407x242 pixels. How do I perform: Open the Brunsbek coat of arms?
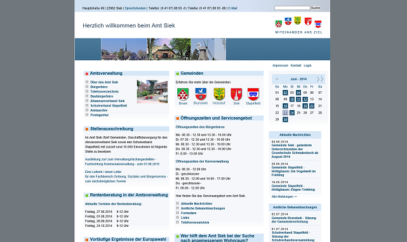(201, 94)
